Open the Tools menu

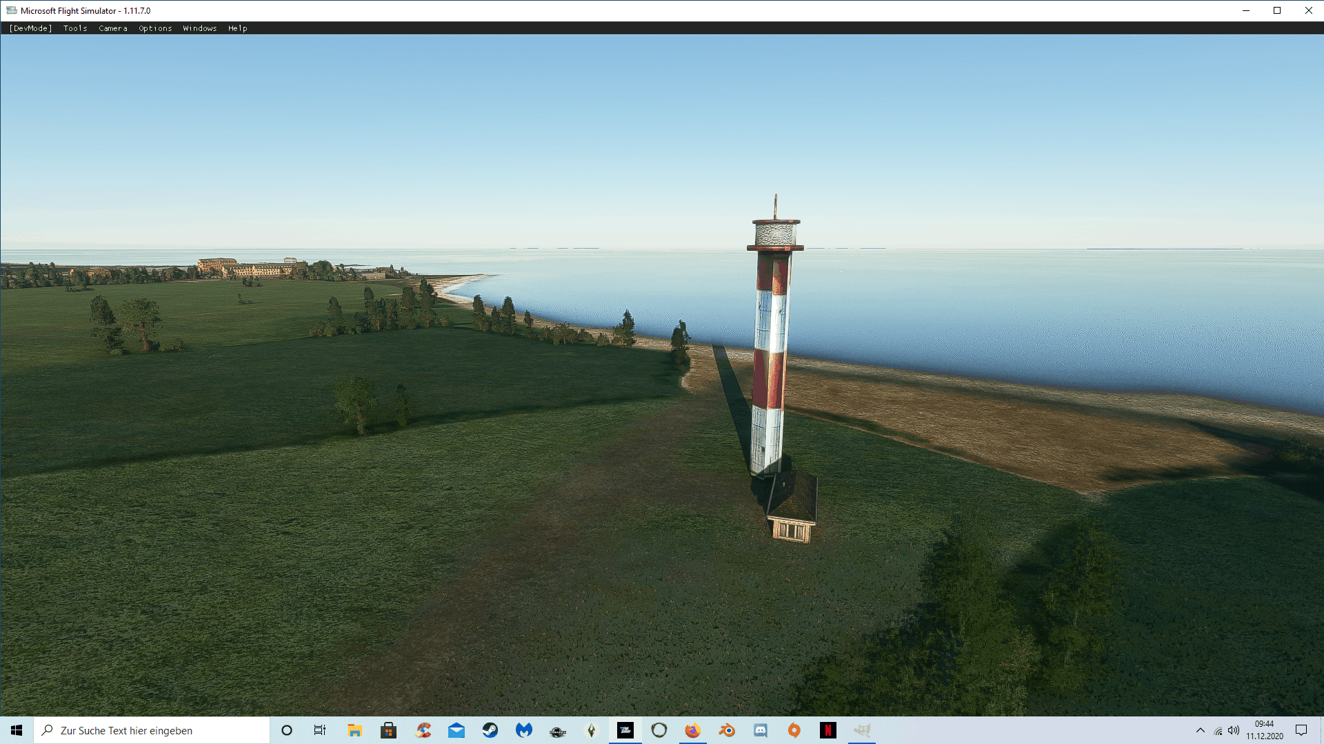[75, 28]
